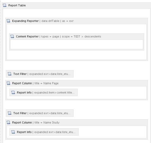
Task: Click the Content Reporter macro icon
Action: pos(12,36)
